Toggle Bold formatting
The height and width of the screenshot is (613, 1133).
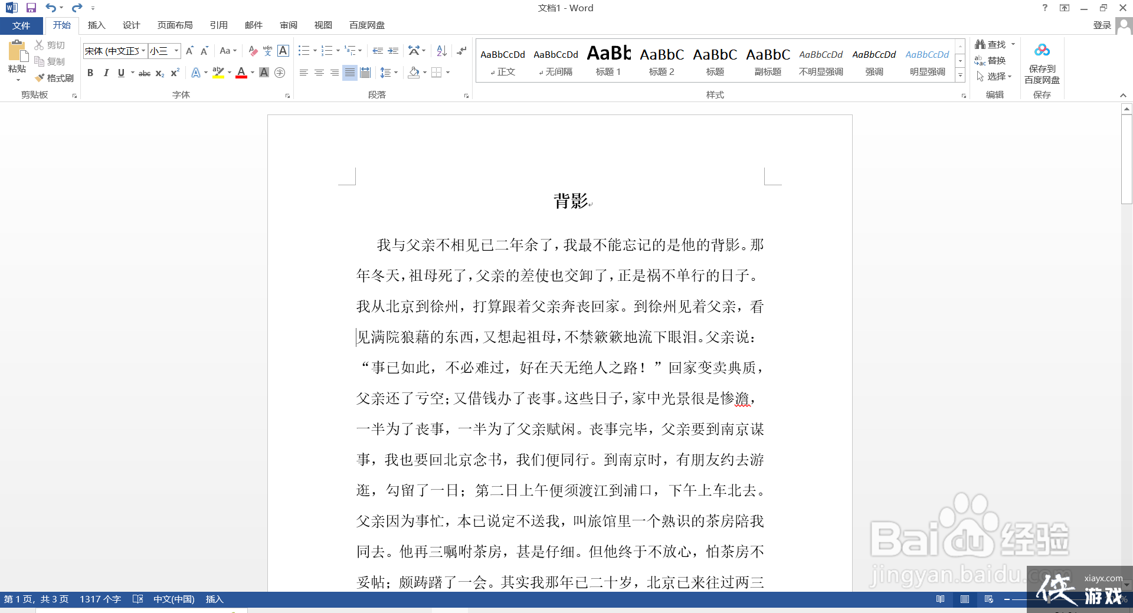(x=90, y=73)
